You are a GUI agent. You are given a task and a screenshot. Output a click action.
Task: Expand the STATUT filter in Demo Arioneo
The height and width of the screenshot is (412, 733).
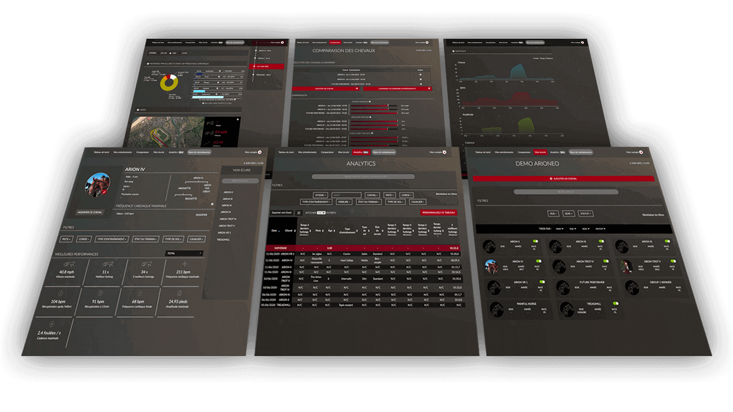point(585,214)
